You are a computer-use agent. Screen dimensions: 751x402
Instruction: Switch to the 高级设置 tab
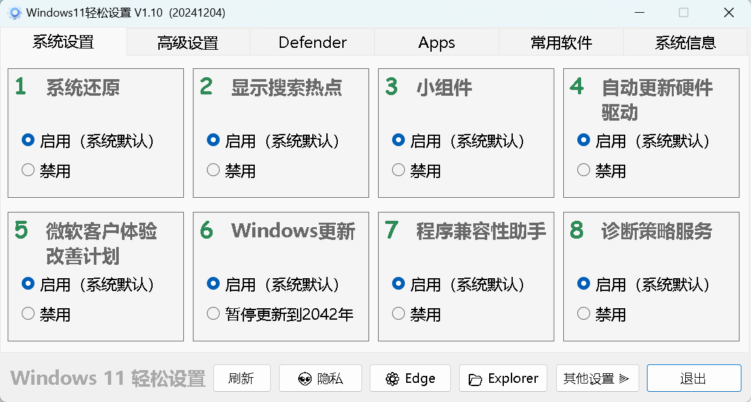coord(188,41)
